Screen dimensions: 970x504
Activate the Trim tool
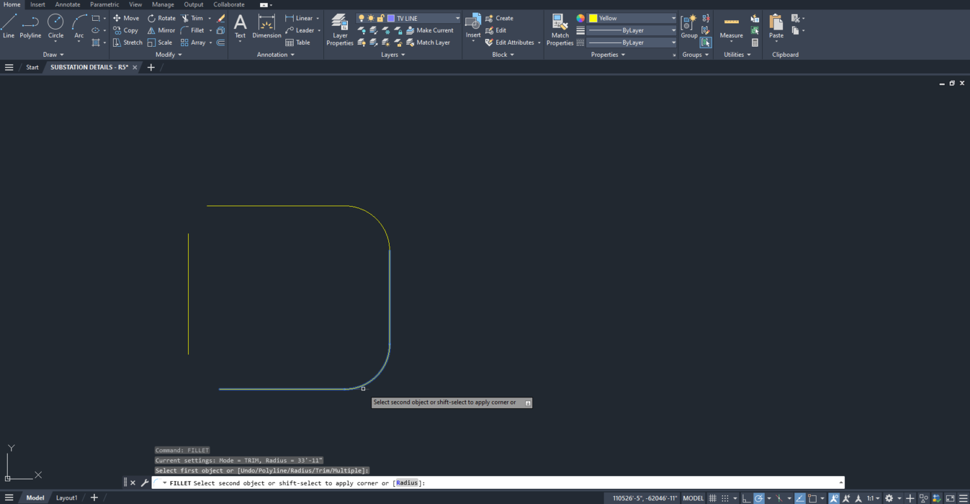point(195,18)
